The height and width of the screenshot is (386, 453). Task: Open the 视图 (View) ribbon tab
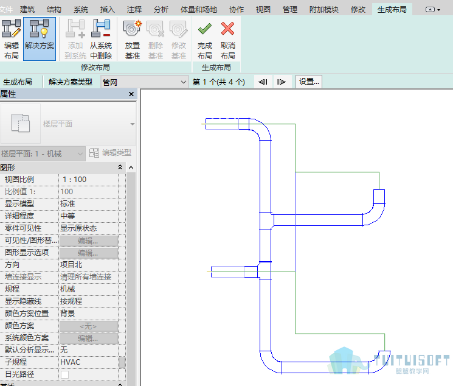263,10
